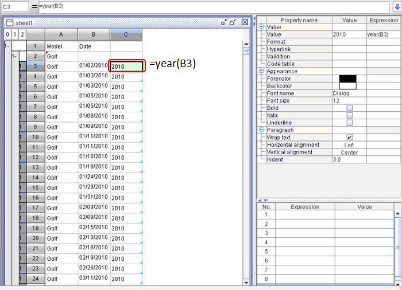
Task: Collapse the Appearance property group
Action: 262,71
